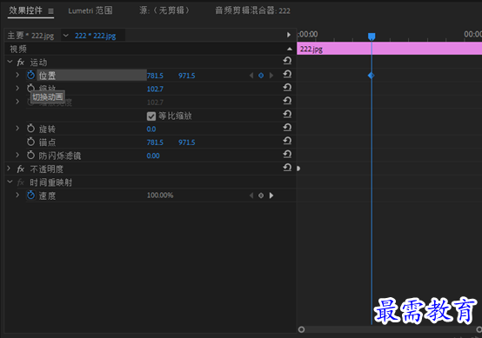This screenshot has height=338, width=482.
Task: Click the 时间重映射 effect label
Action: (50, 182)
